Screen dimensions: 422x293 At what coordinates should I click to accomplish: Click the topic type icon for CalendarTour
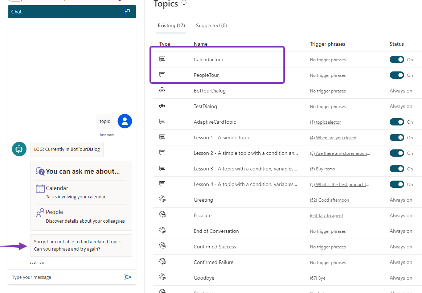(x=162, y=59)
